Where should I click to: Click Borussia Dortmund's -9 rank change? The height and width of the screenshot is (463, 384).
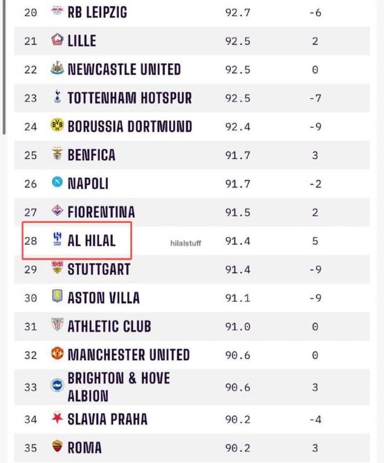pyautogui.click(x=315, y=127)
